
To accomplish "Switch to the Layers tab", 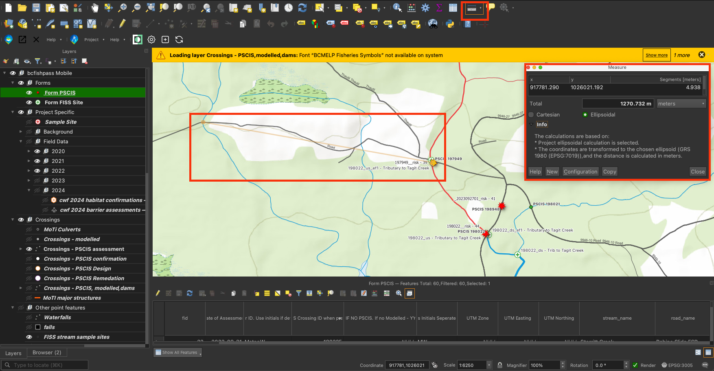I will 13,353.
